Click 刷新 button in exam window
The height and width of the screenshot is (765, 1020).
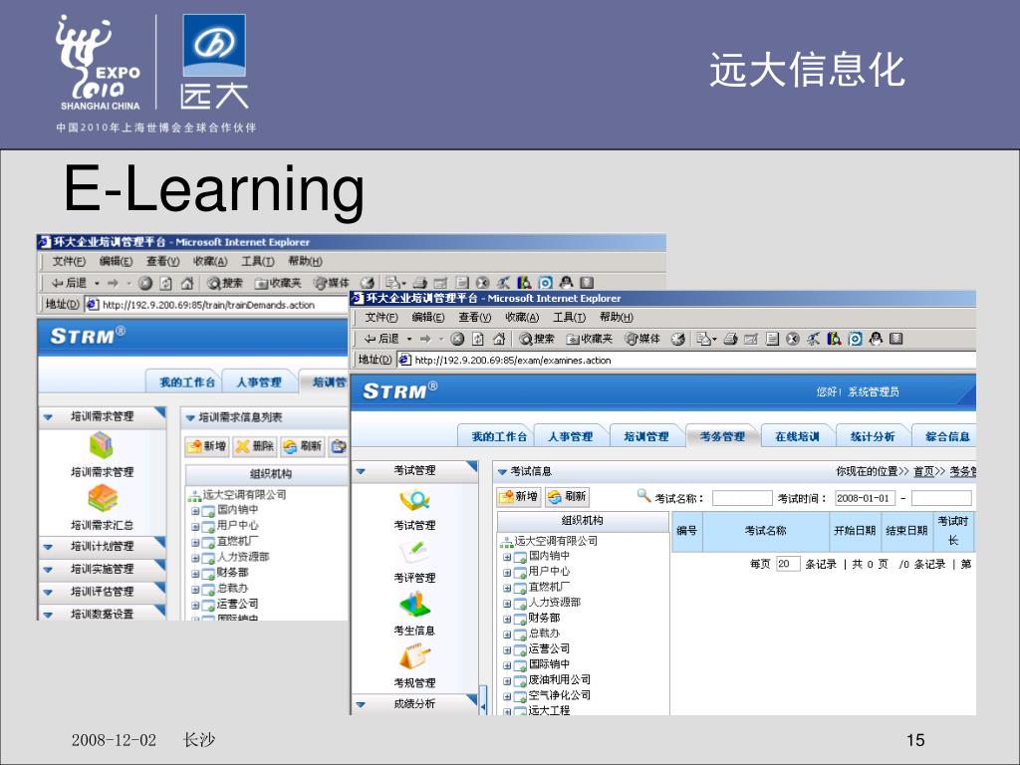coord(568,497)
